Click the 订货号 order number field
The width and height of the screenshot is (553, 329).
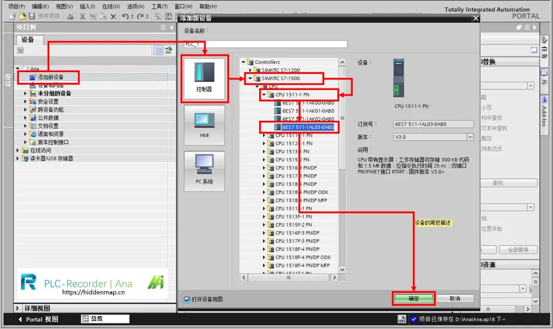(433, 124)
